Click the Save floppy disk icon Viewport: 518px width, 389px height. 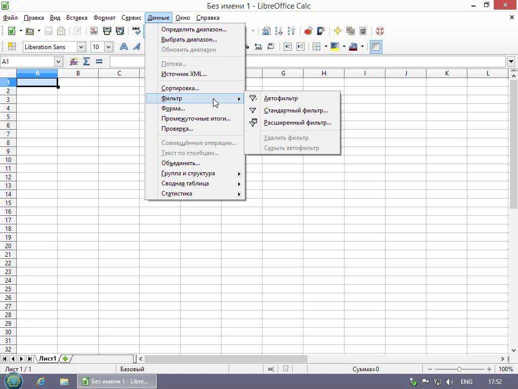49,31
